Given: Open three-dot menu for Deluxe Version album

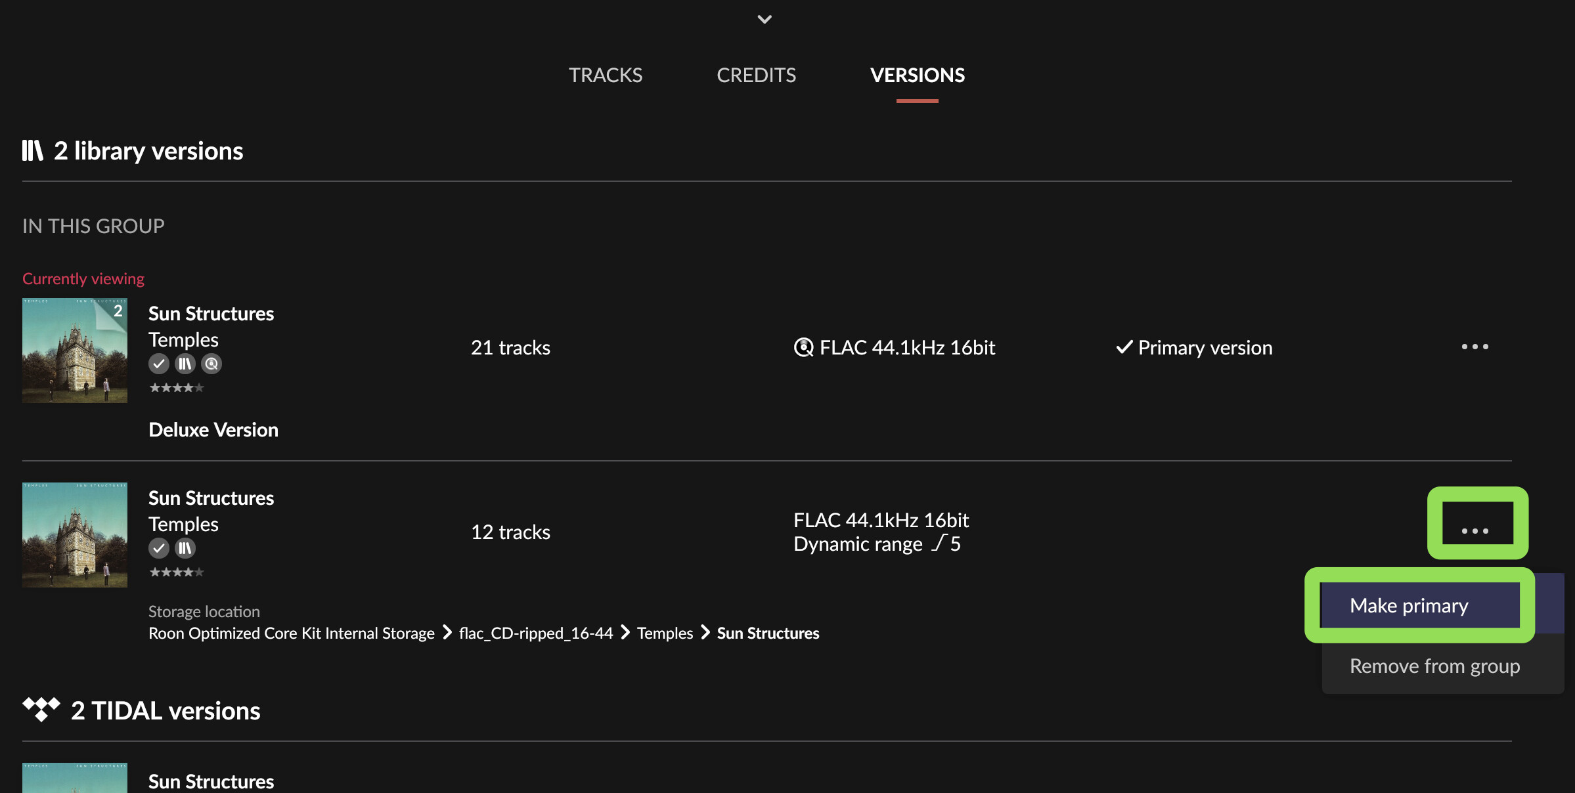Looking at the screenshot, I should pos(1475,347).
